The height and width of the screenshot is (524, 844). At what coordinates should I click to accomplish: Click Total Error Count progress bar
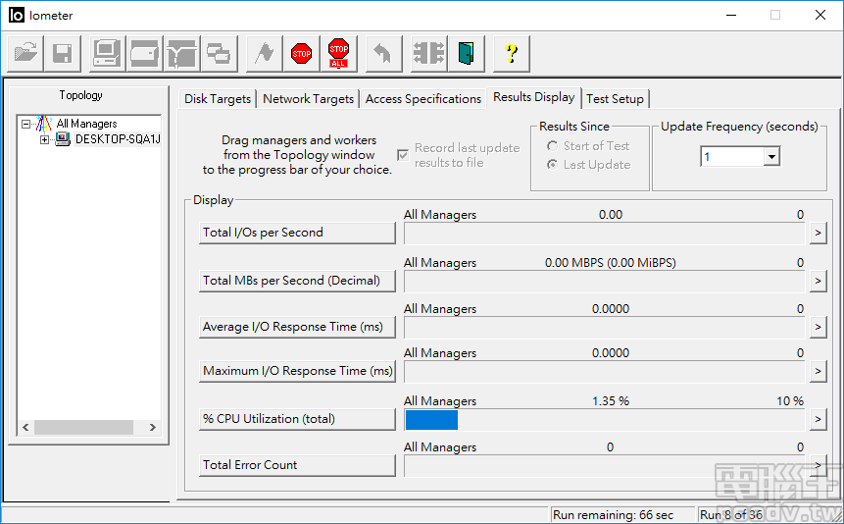tap(605, 466)
